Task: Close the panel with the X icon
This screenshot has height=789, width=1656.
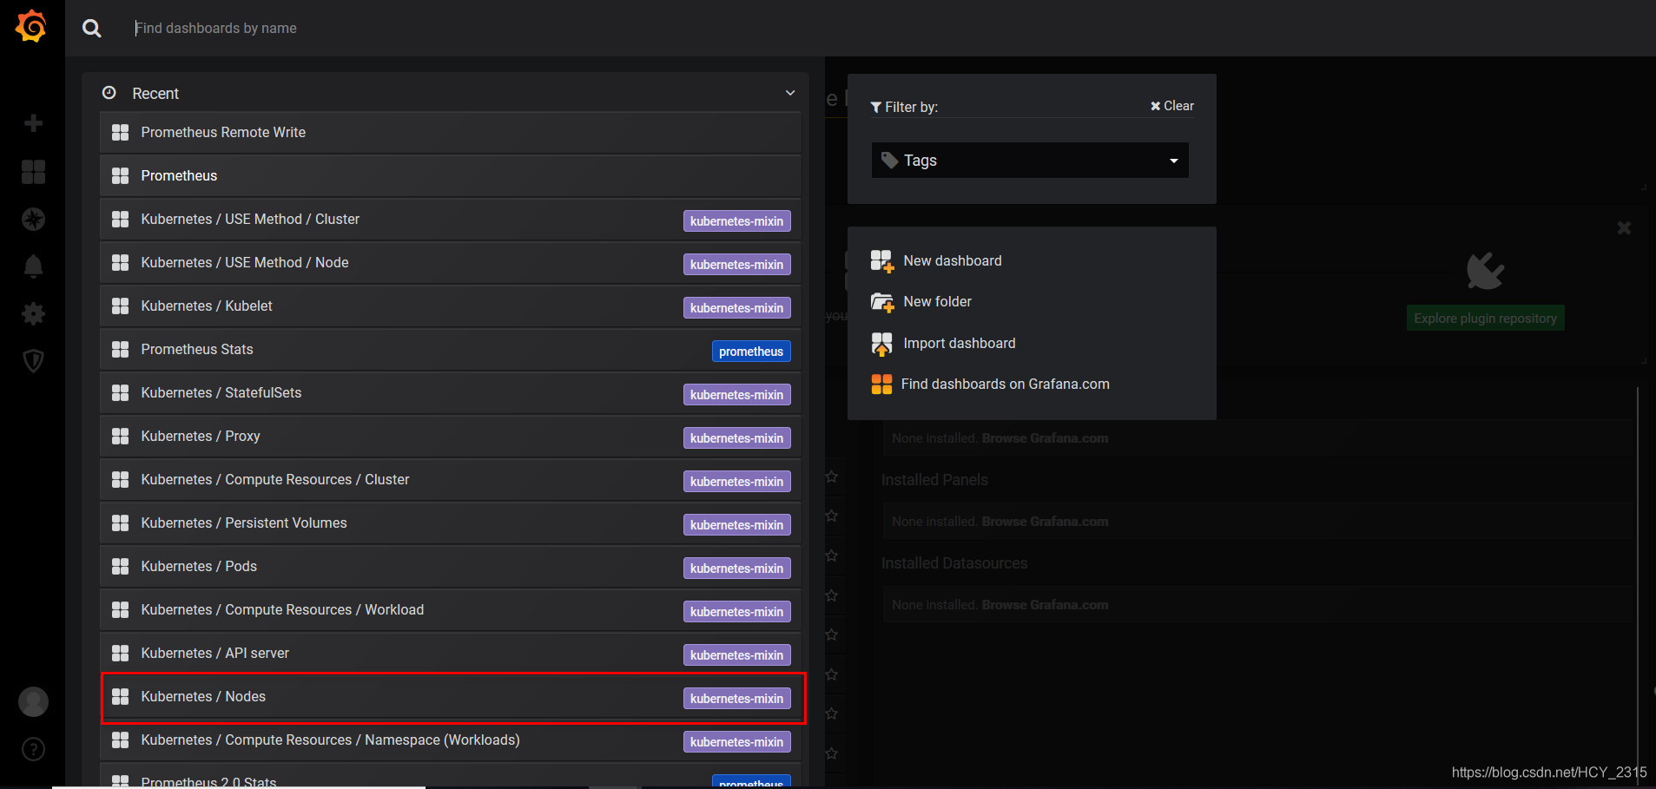Action: coord(1624,228)
